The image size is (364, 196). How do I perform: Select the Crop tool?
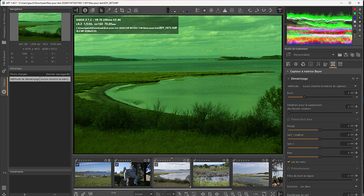pyautogui.click(x=122, y=10)
